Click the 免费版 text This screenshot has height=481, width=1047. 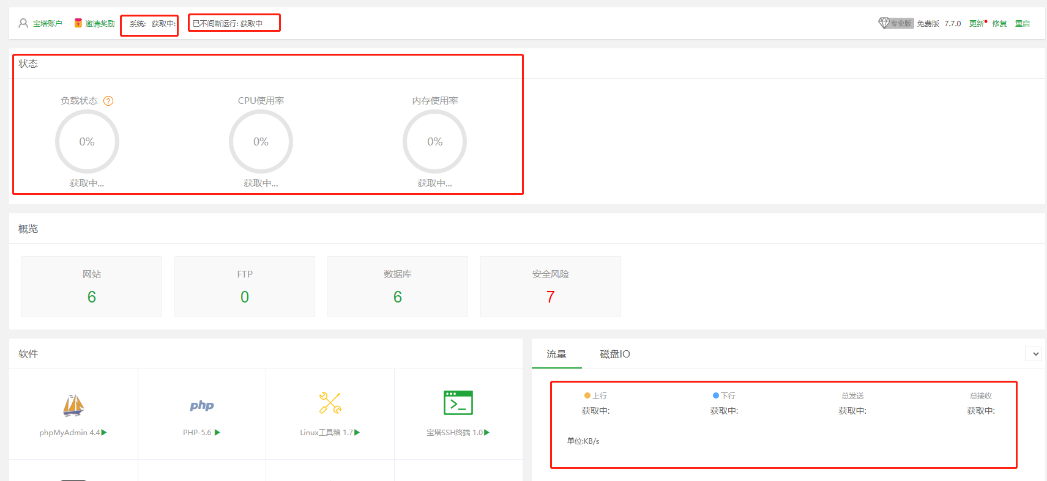tap(928, 24)
